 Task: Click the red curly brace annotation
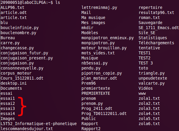click(22, 106)
